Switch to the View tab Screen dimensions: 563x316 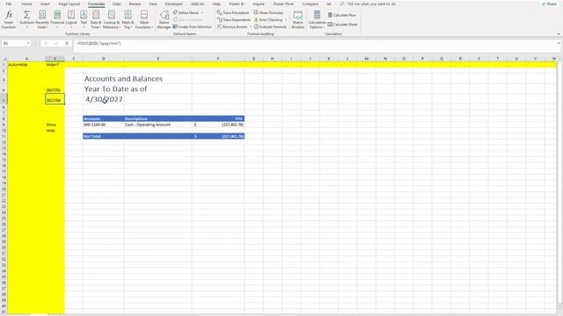[153, 4]
